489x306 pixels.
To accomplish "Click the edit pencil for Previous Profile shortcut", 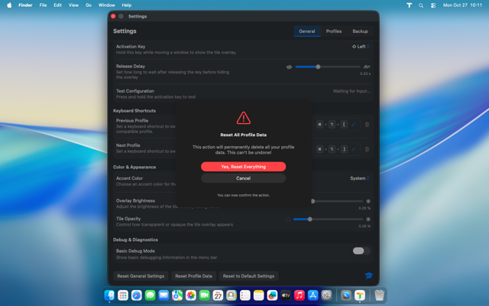I will (x=353, y=124).
